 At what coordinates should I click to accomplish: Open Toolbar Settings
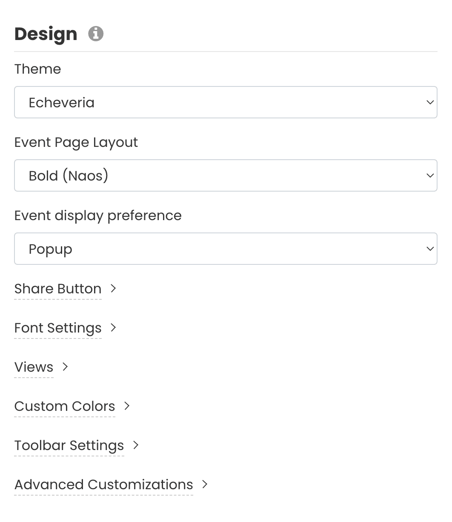point(69,445)
